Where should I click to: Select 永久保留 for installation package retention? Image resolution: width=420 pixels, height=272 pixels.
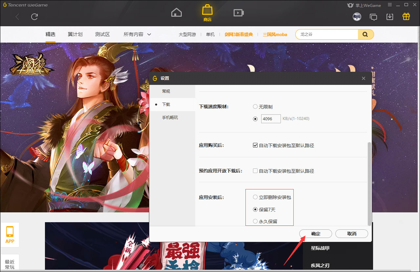[255, 221]
